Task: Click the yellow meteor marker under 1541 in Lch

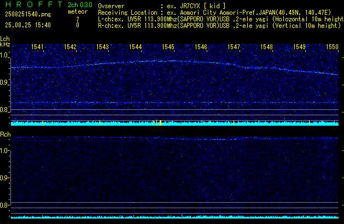Action: (x=43, y=123)
